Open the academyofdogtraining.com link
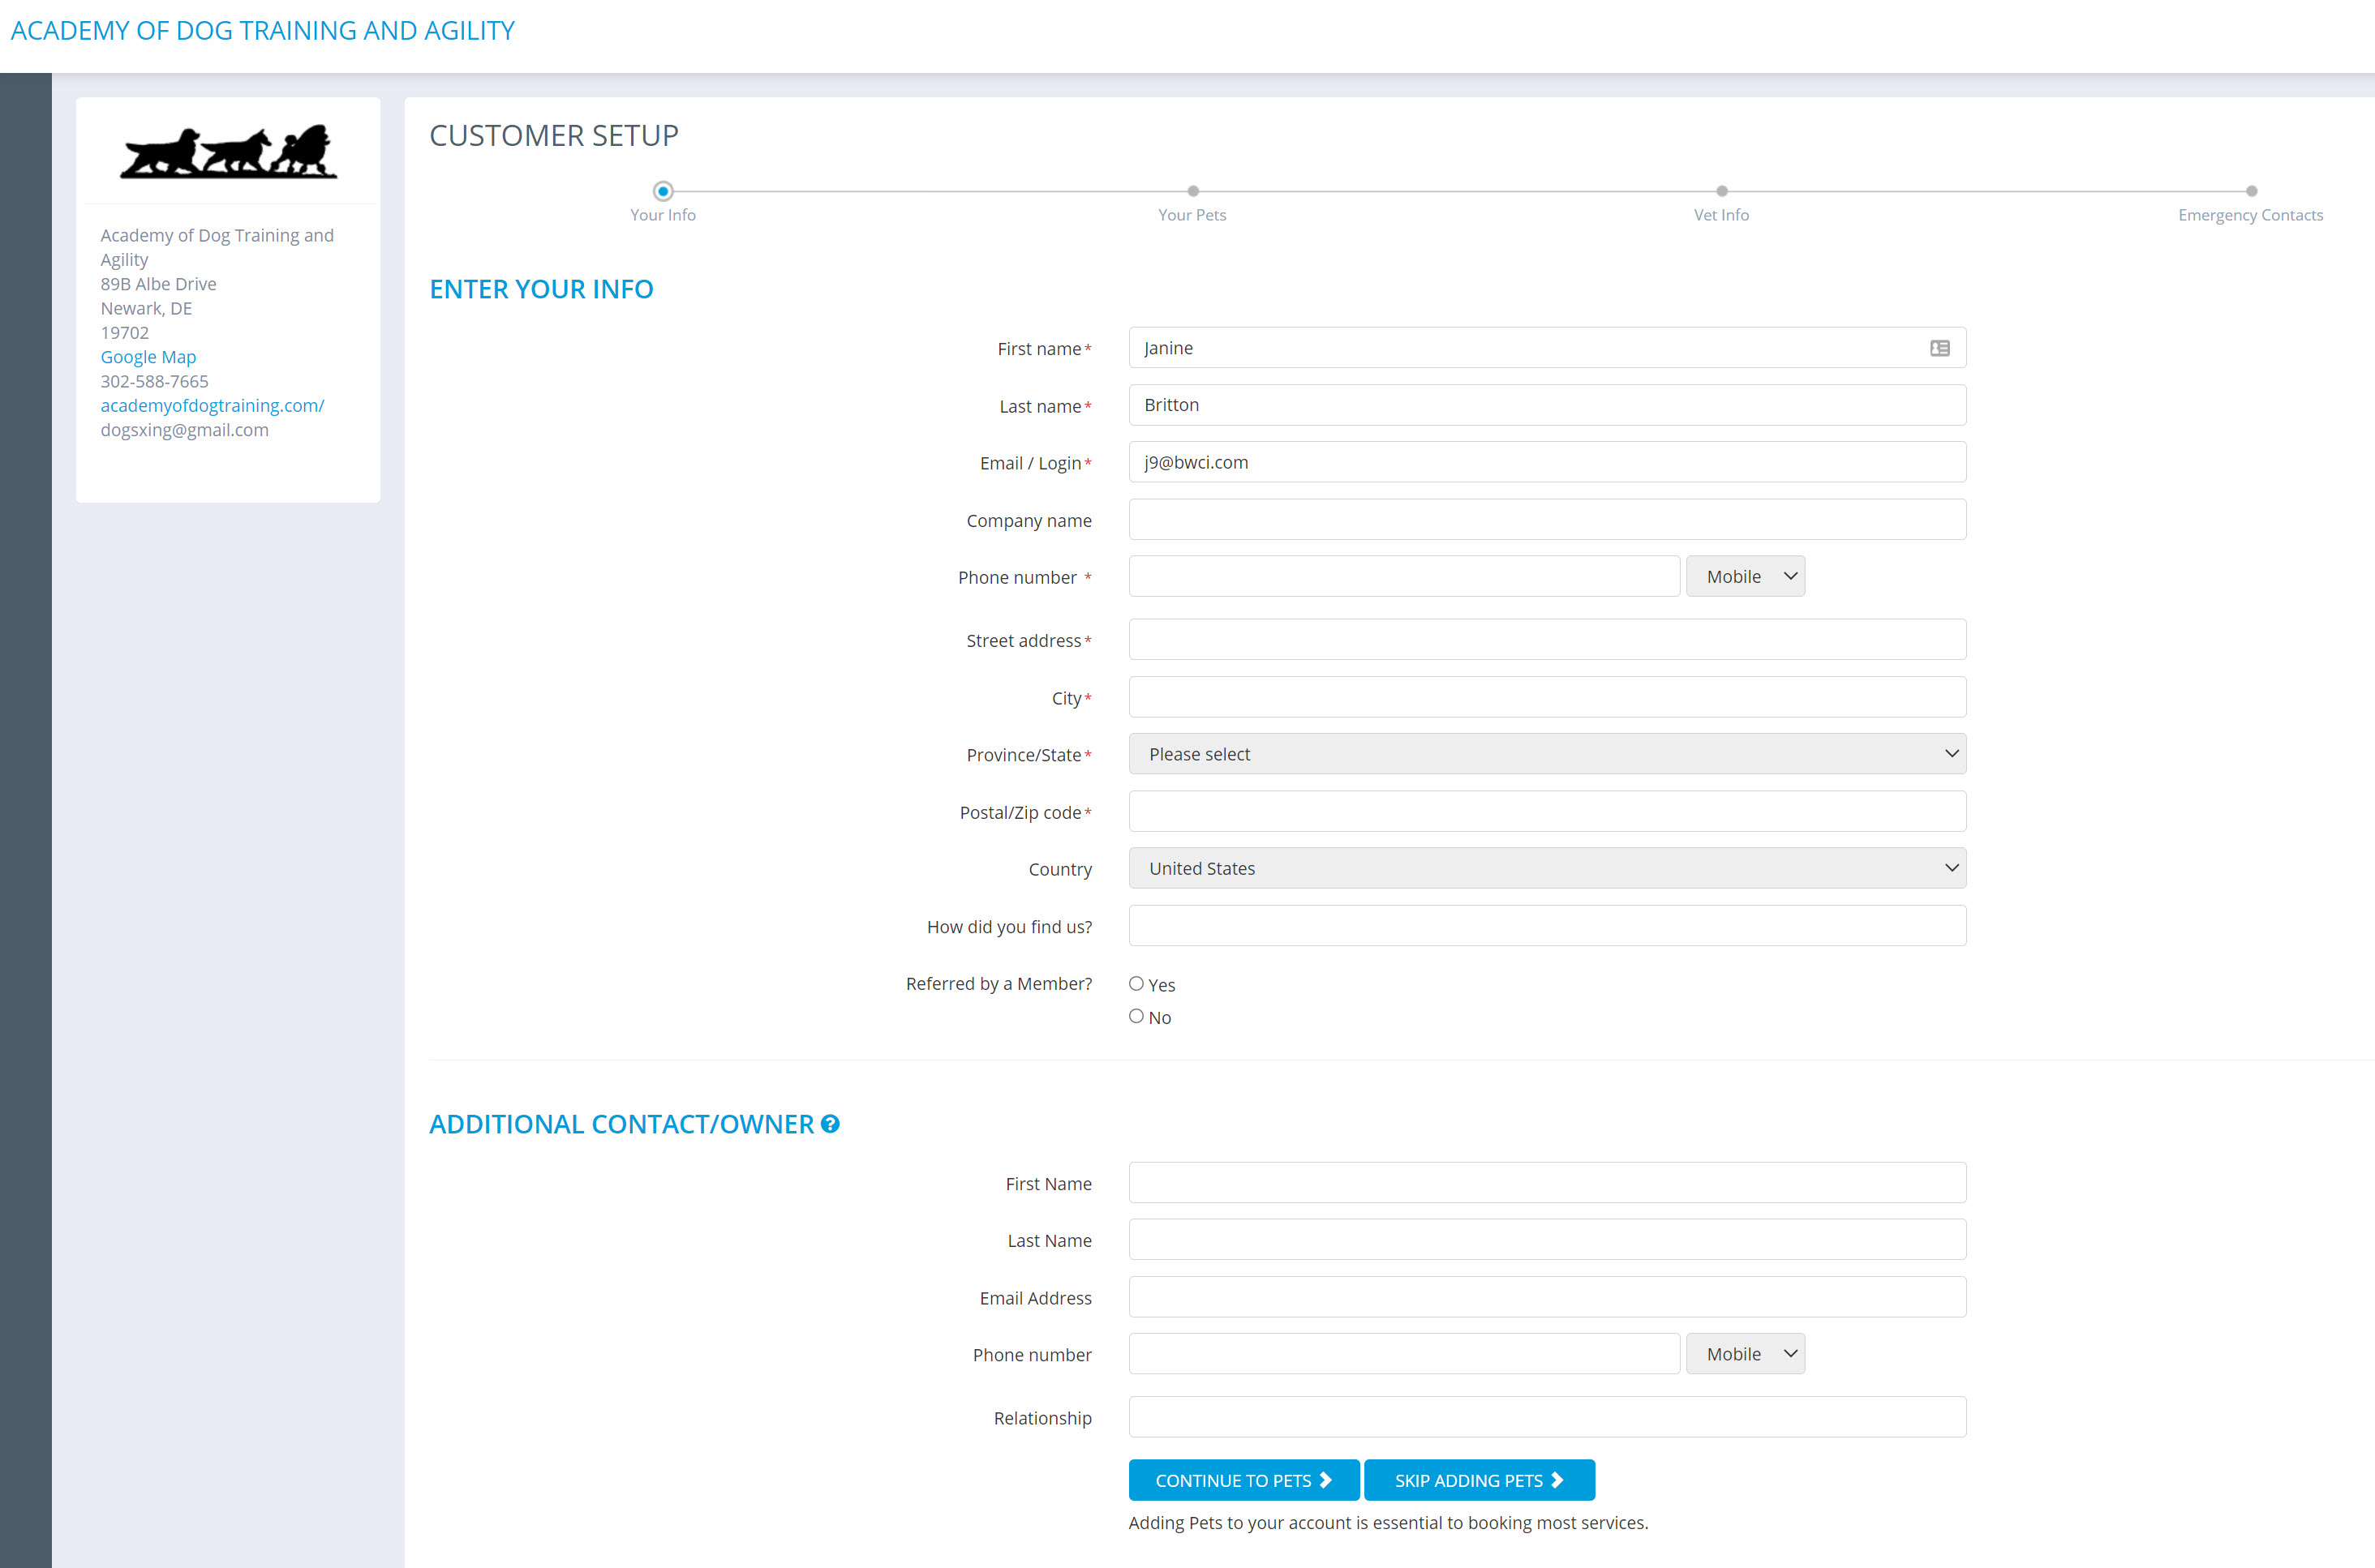2375x1568 pixels. [212, 406]
